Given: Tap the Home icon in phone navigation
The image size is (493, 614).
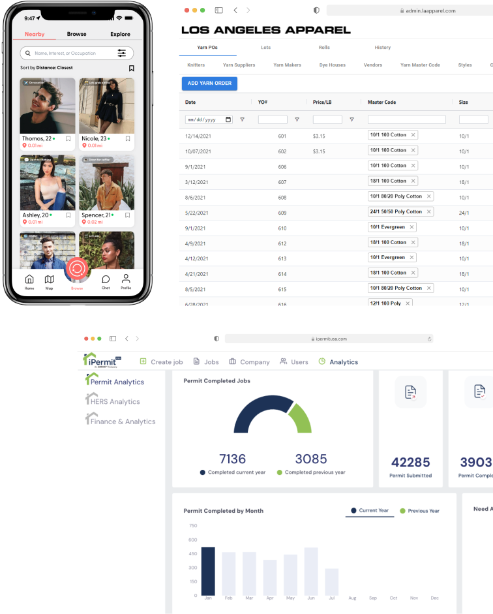Looking at the screenshot, I should pyautogui.click(x=29, y=281).
